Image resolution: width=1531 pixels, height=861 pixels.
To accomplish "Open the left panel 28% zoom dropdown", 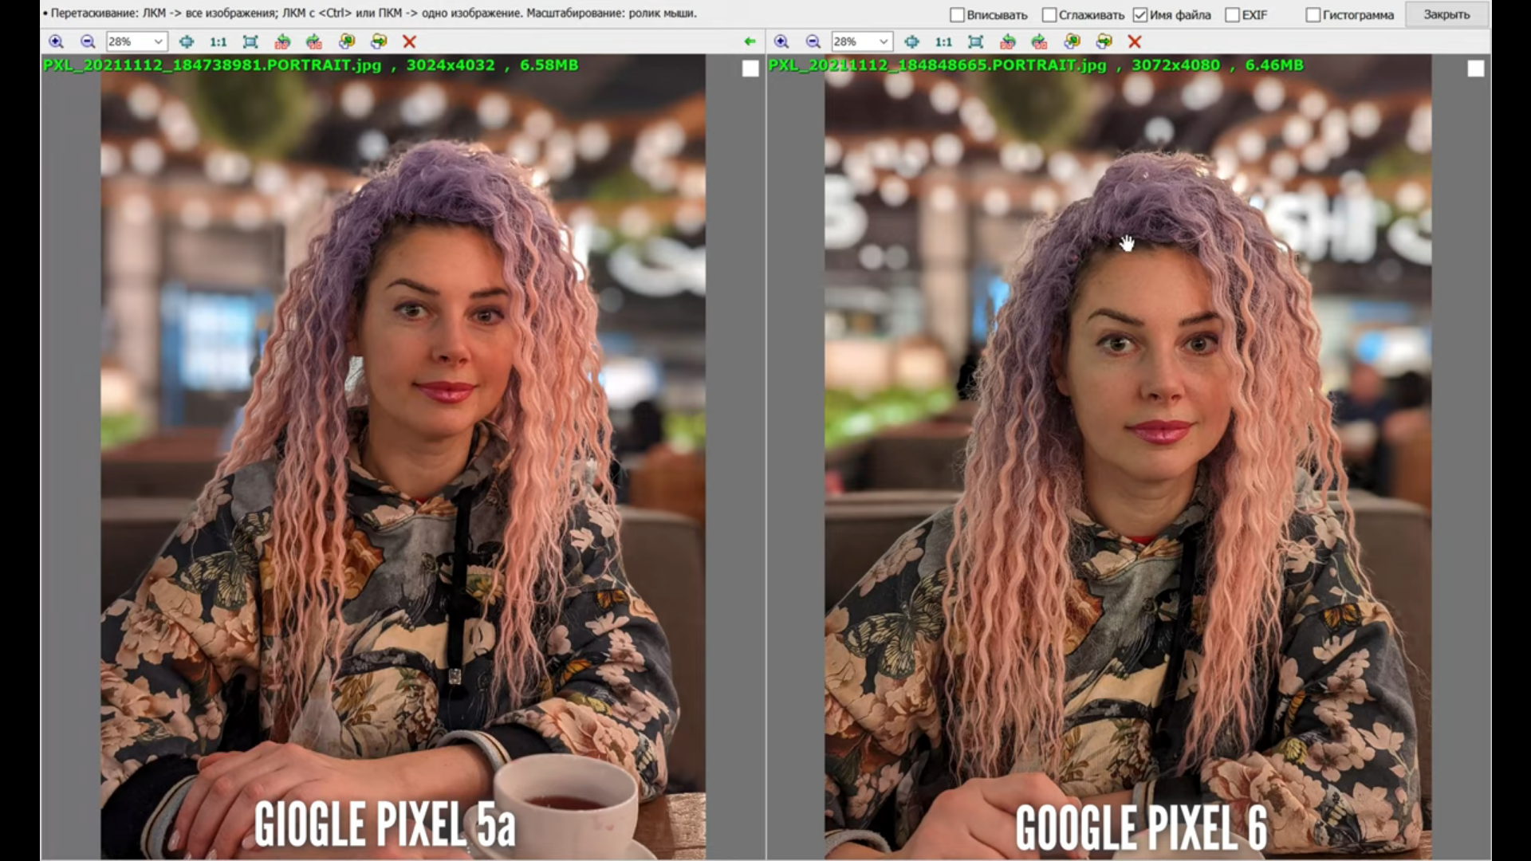I will point(158,41).
